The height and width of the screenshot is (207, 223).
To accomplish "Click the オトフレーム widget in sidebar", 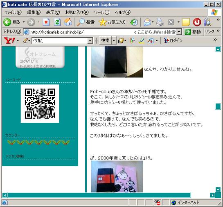I will pyautogui.click(x=40, y=57).
